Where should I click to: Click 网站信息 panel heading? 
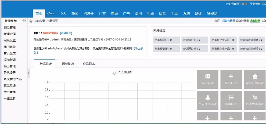pos(160,31)
